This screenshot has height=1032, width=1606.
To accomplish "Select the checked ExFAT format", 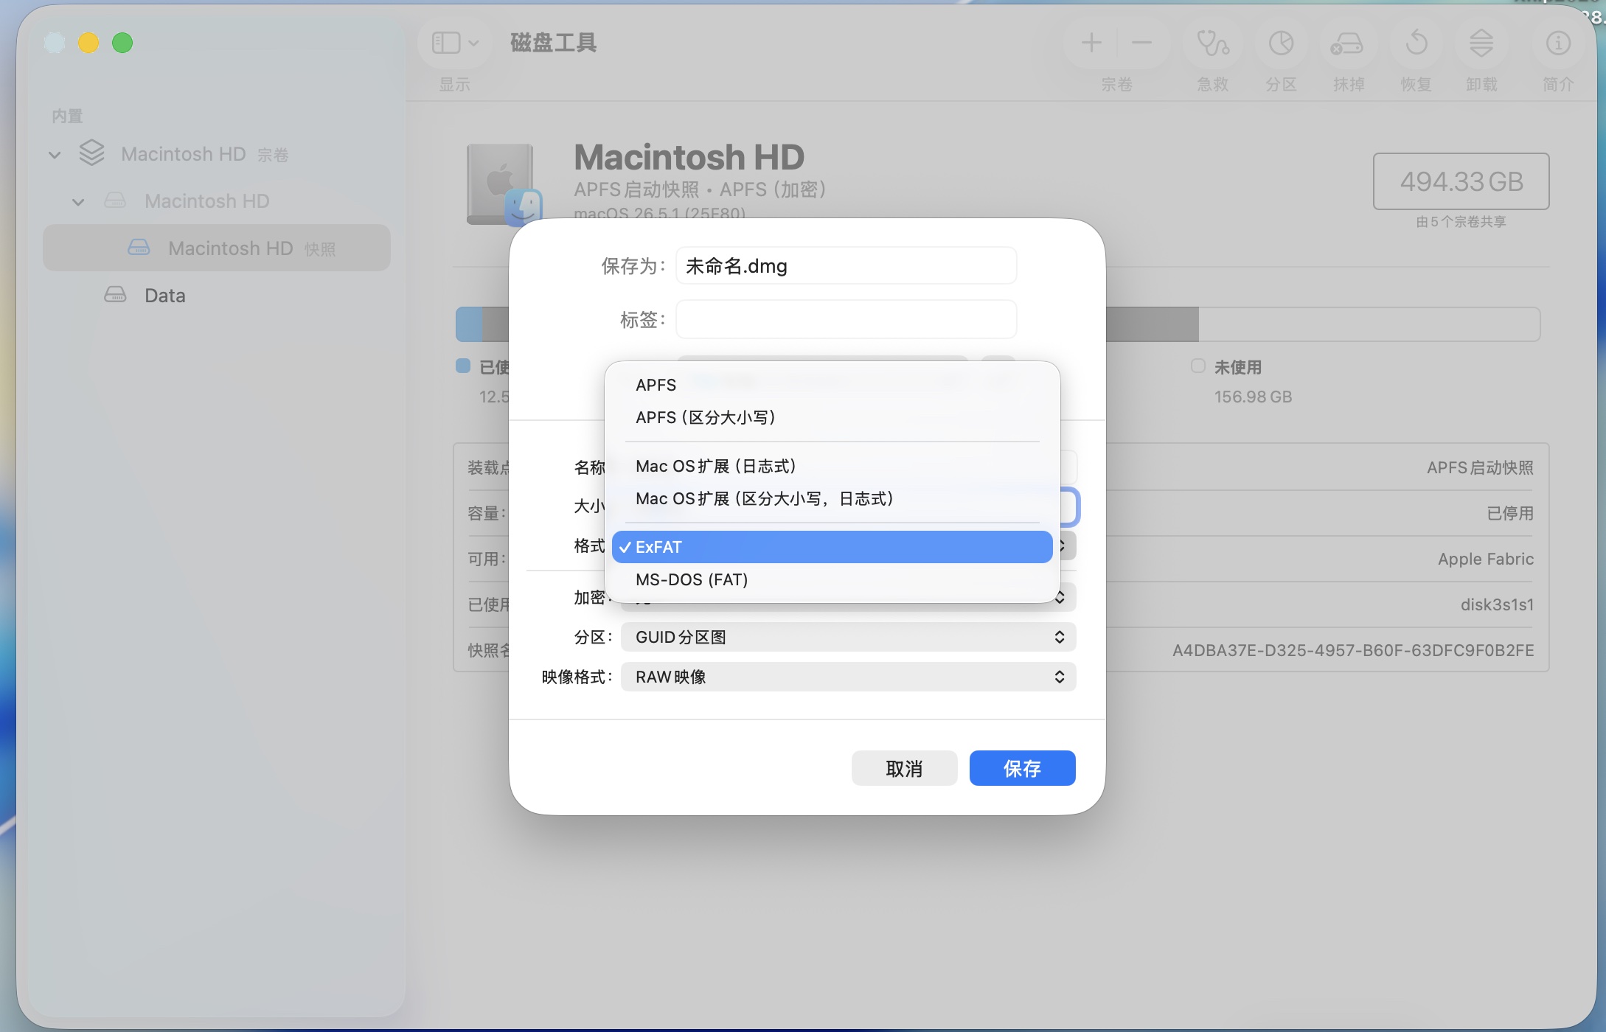I will (x=832, y=547).
